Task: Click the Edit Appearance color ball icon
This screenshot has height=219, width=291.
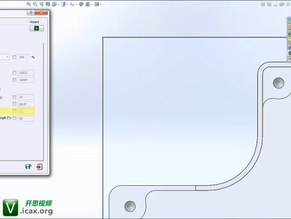Action: click(x=81, y=4)
